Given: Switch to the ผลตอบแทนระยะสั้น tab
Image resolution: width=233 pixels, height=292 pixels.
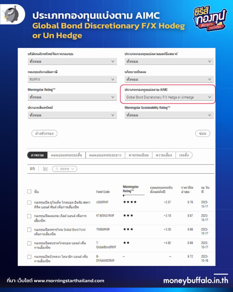Looking at the screenshot, I should click(66, 155).
